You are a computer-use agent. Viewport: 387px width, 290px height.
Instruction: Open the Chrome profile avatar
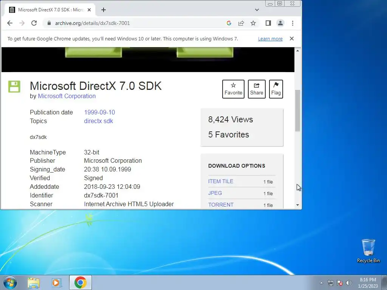280,23
